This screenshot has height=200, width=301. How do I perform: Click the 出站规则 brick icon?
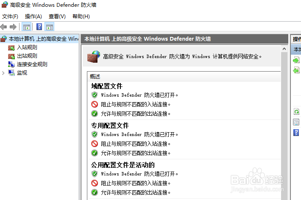coord(11,56)
